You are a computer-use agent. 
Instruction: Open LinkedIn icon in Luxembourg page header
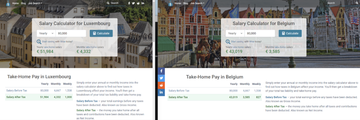(143, 3)
